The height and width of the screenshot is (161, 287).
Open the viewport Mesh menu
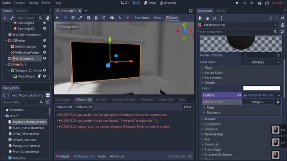click(172, 18)
